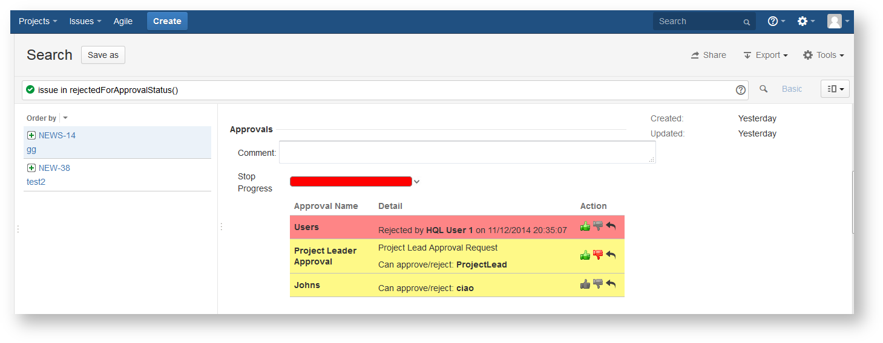Expand the NEWS-14 issue plus icon

pyautogui.click(x=31, y=135)
